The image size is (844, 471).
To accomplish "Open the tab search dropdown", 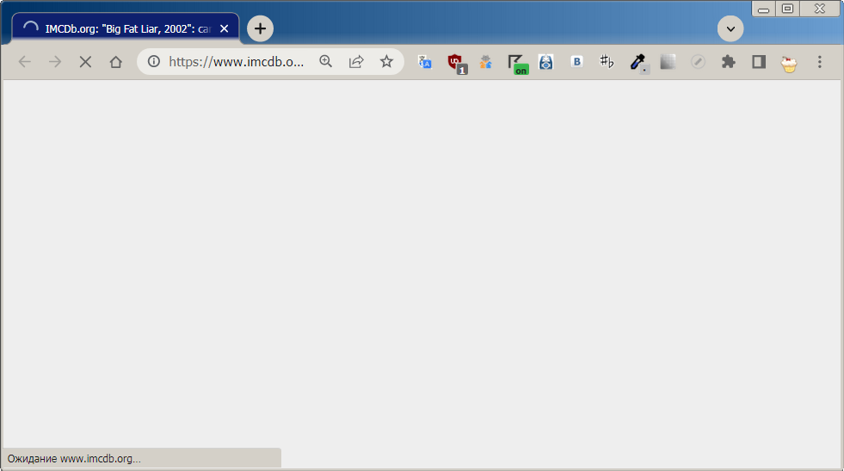I will [x=730, y=28].
